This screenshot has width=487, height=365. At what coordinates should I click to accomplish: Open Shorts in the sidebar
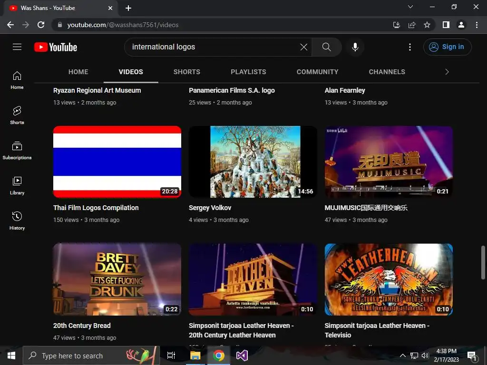click(x=17, y=115)
